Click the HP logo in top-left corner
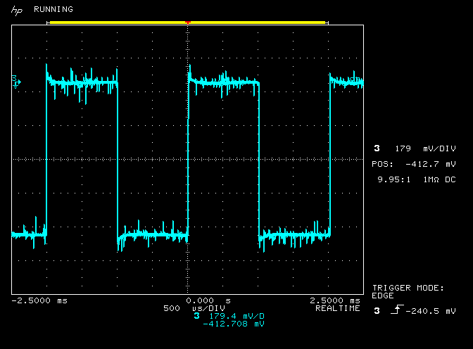 (15, 10)
